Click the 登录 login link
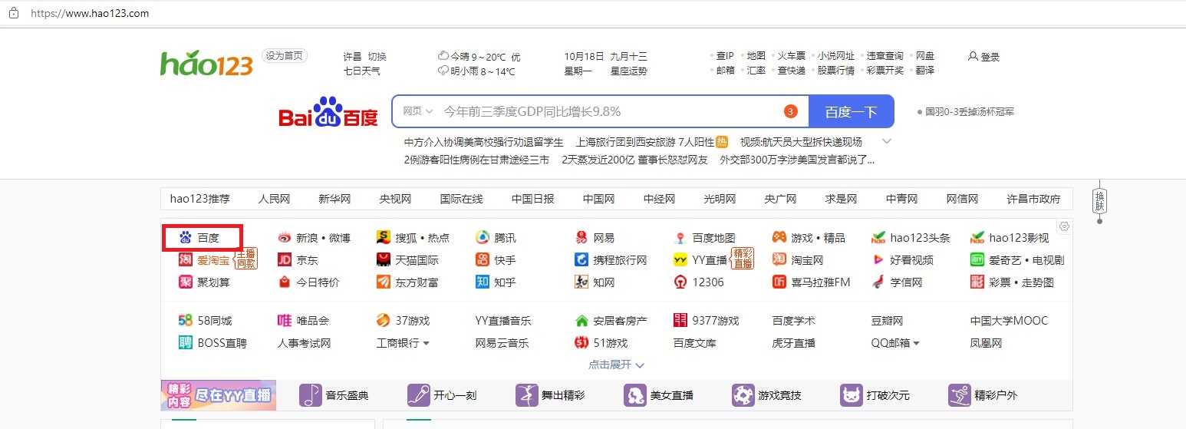1186x429 pixels. (990, 57)
